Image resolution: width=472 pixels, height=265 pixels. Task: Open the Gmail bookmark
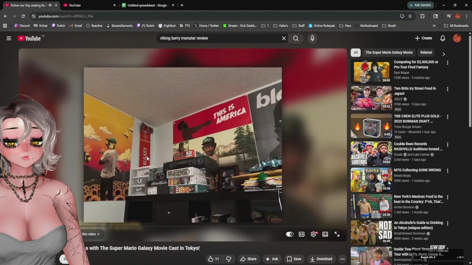pyautogui.click(x=75, y=26)
